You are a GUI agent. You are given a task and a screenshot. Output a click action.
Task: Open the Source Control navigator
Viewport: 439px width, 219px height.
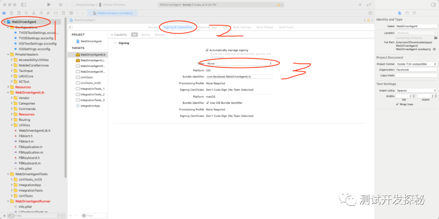(x=11, y=13)
